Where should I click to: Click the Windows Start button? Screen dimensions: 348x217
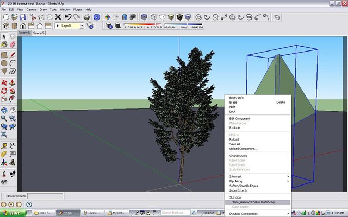(13, 213)
